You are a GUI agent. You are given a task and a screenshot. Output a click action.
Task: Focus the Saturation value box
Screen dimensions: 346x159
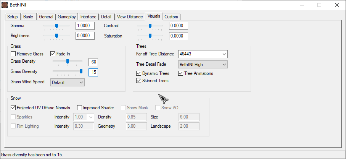click(179, 36)
